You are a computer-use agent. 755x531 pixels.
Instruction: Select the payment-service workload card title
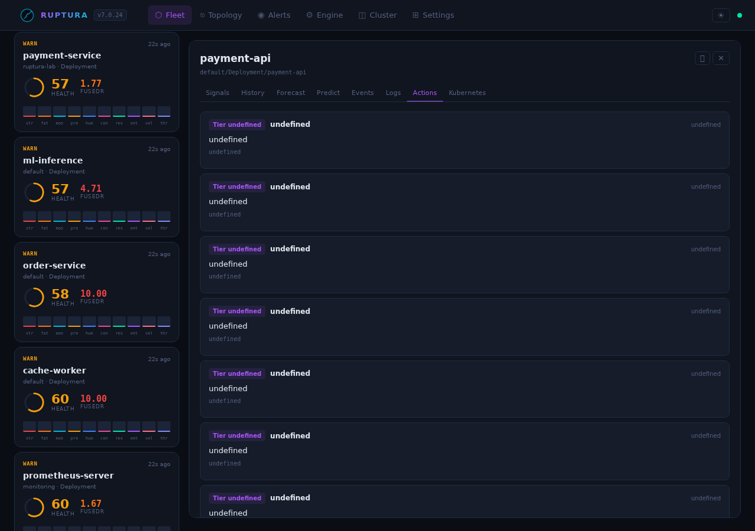62,55
